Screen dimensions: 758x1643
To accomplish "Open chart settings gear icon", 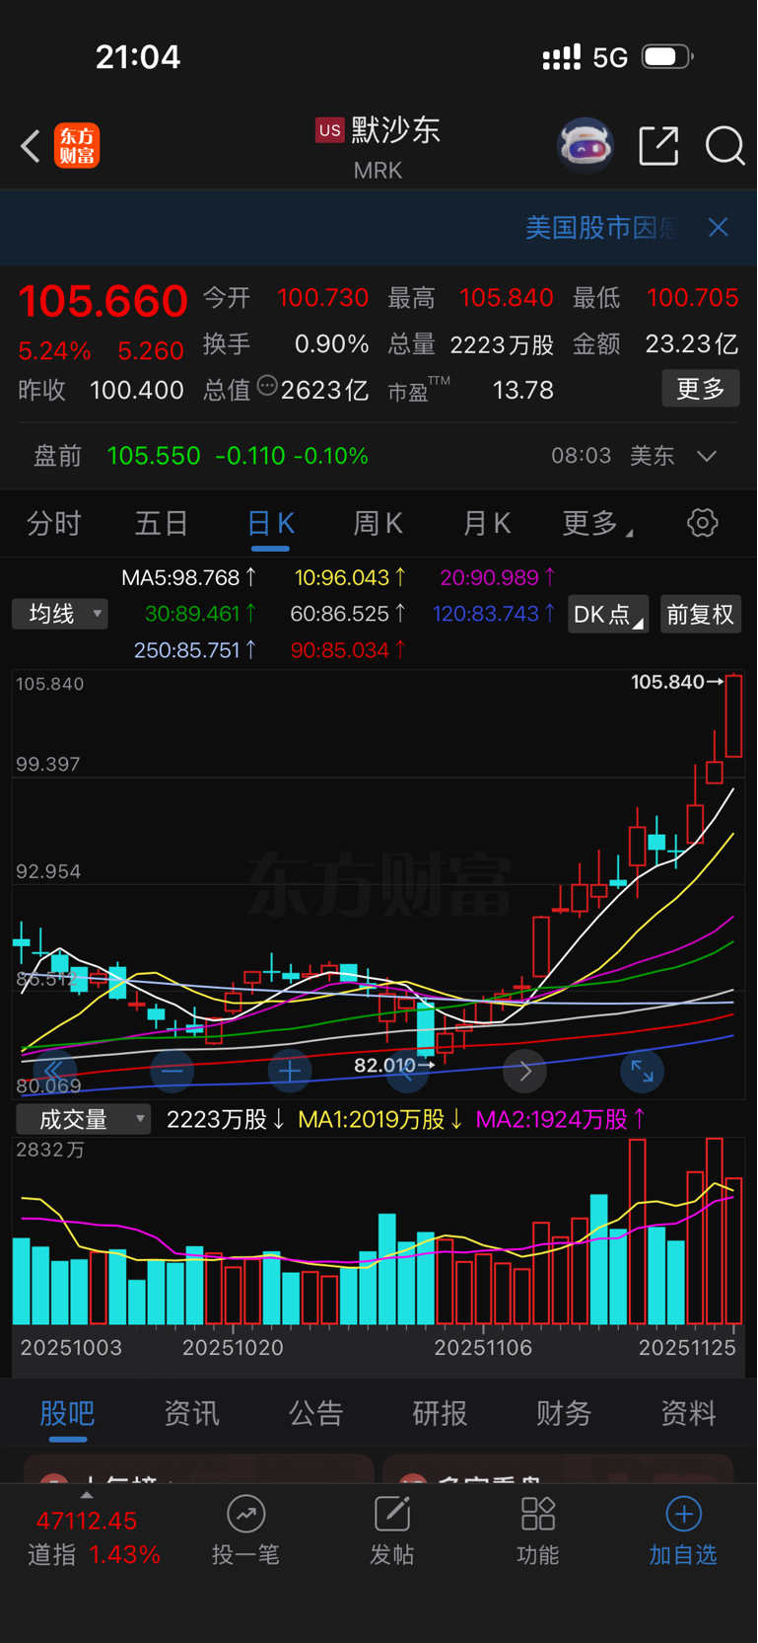I will [x=702, y=523].
